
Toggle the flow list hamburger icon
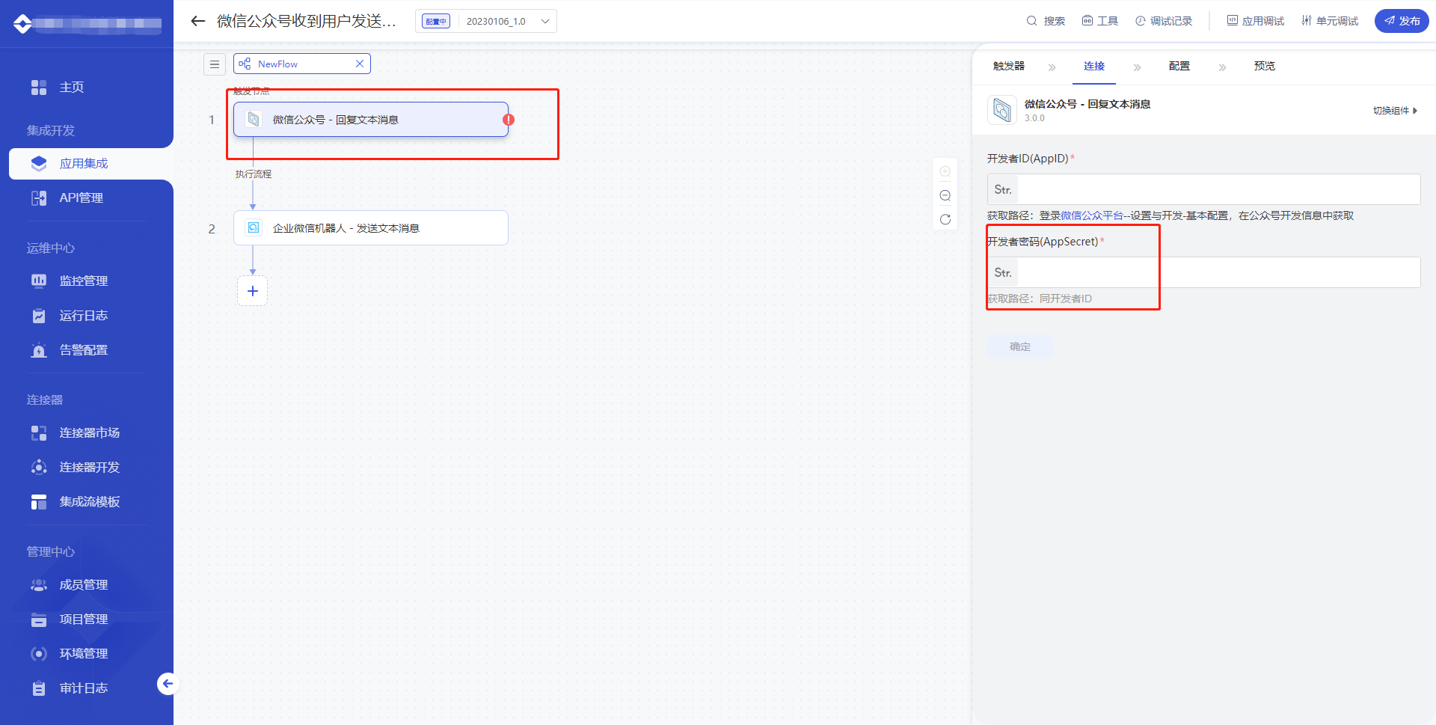pos(215,64)
